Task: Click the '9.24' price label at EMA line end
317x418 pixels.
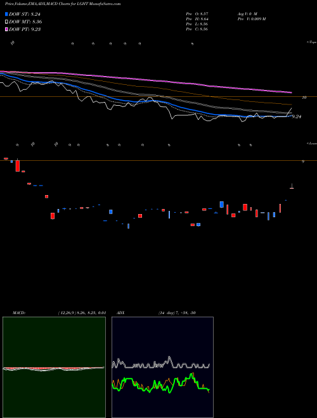Action: pyautogui.click(x=297, y=117)
